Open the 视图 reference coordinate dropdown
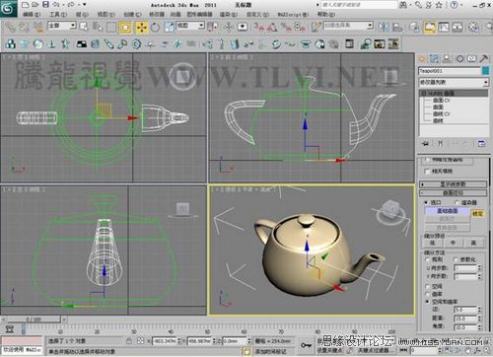This screenshot has height=357, width=493. point(190,26)
